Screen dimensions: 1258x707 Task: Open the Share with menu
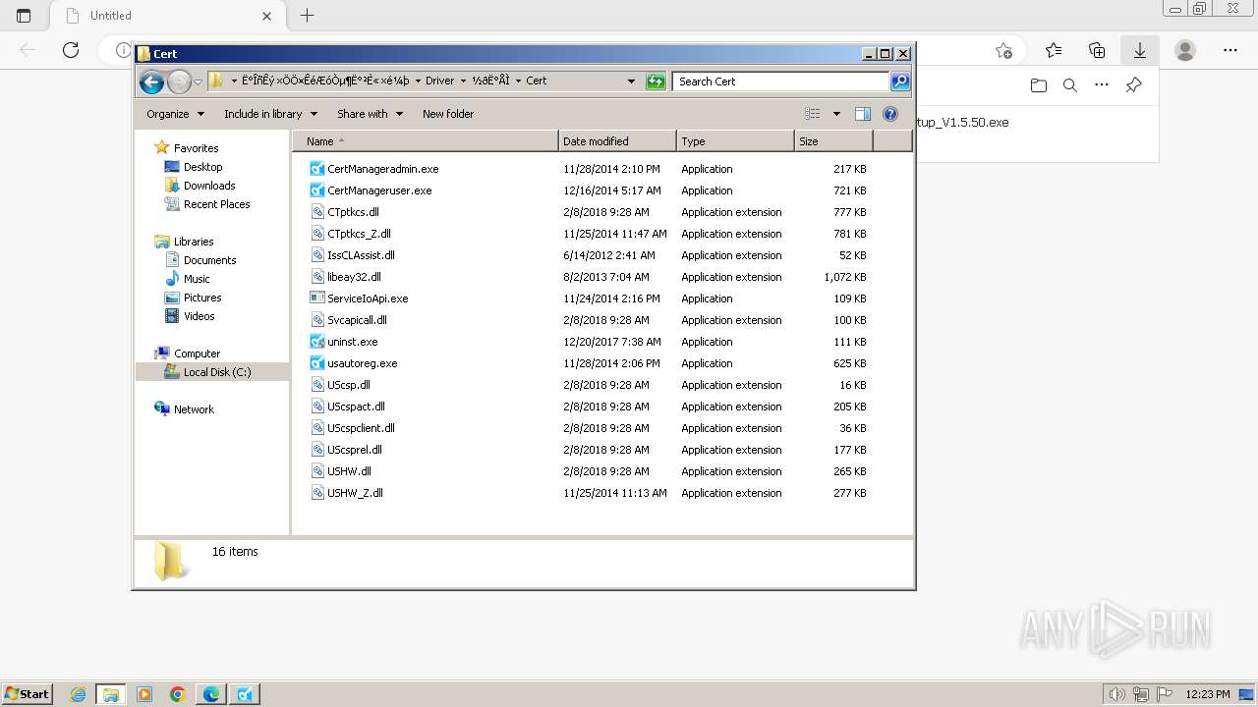(370, 114)
